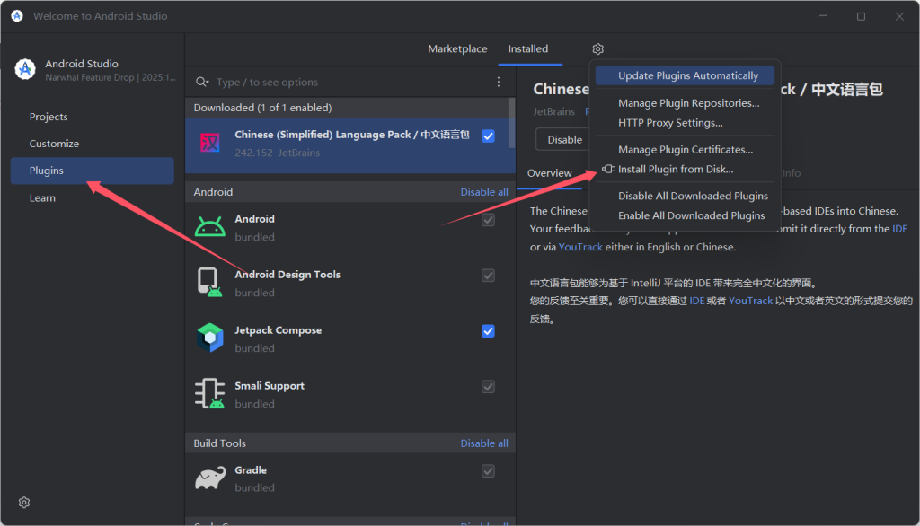Click the Android Studio logo in sidebar
This screenshot has width=920, height=526.
[25, 69]
